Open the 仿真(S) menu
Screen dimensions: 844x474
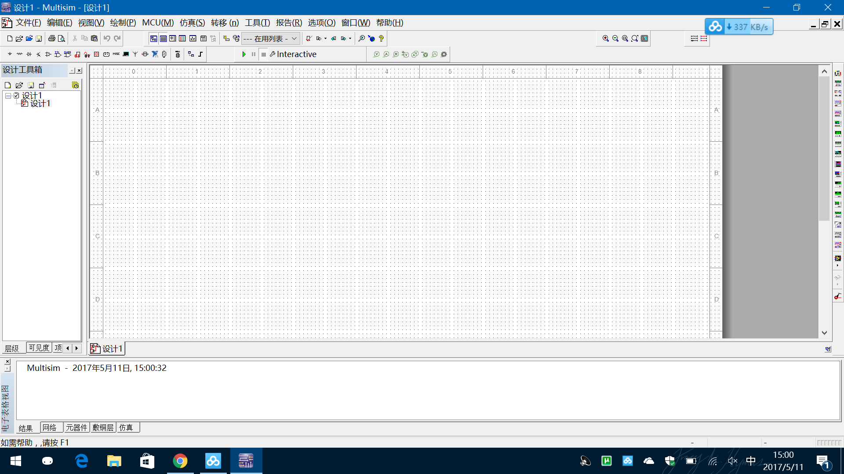pyautogui.click(x=192, y=23)
